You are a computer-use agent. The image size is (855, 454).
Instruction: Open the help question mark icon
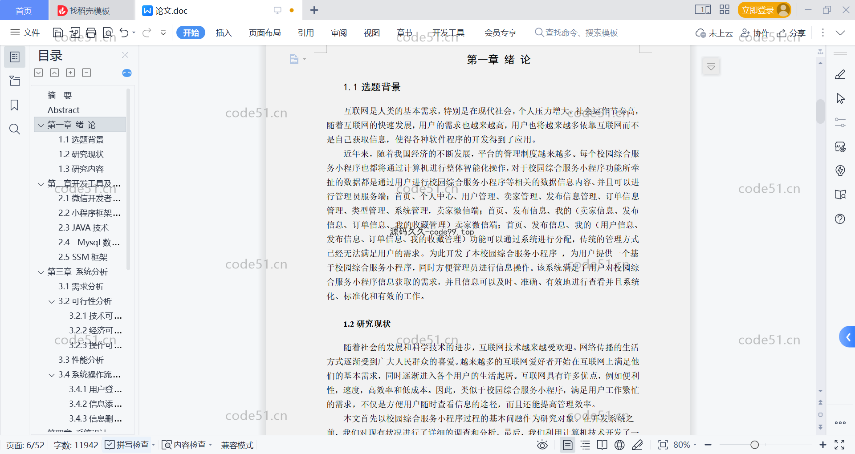pyautogui.click(x=840, y=219)
